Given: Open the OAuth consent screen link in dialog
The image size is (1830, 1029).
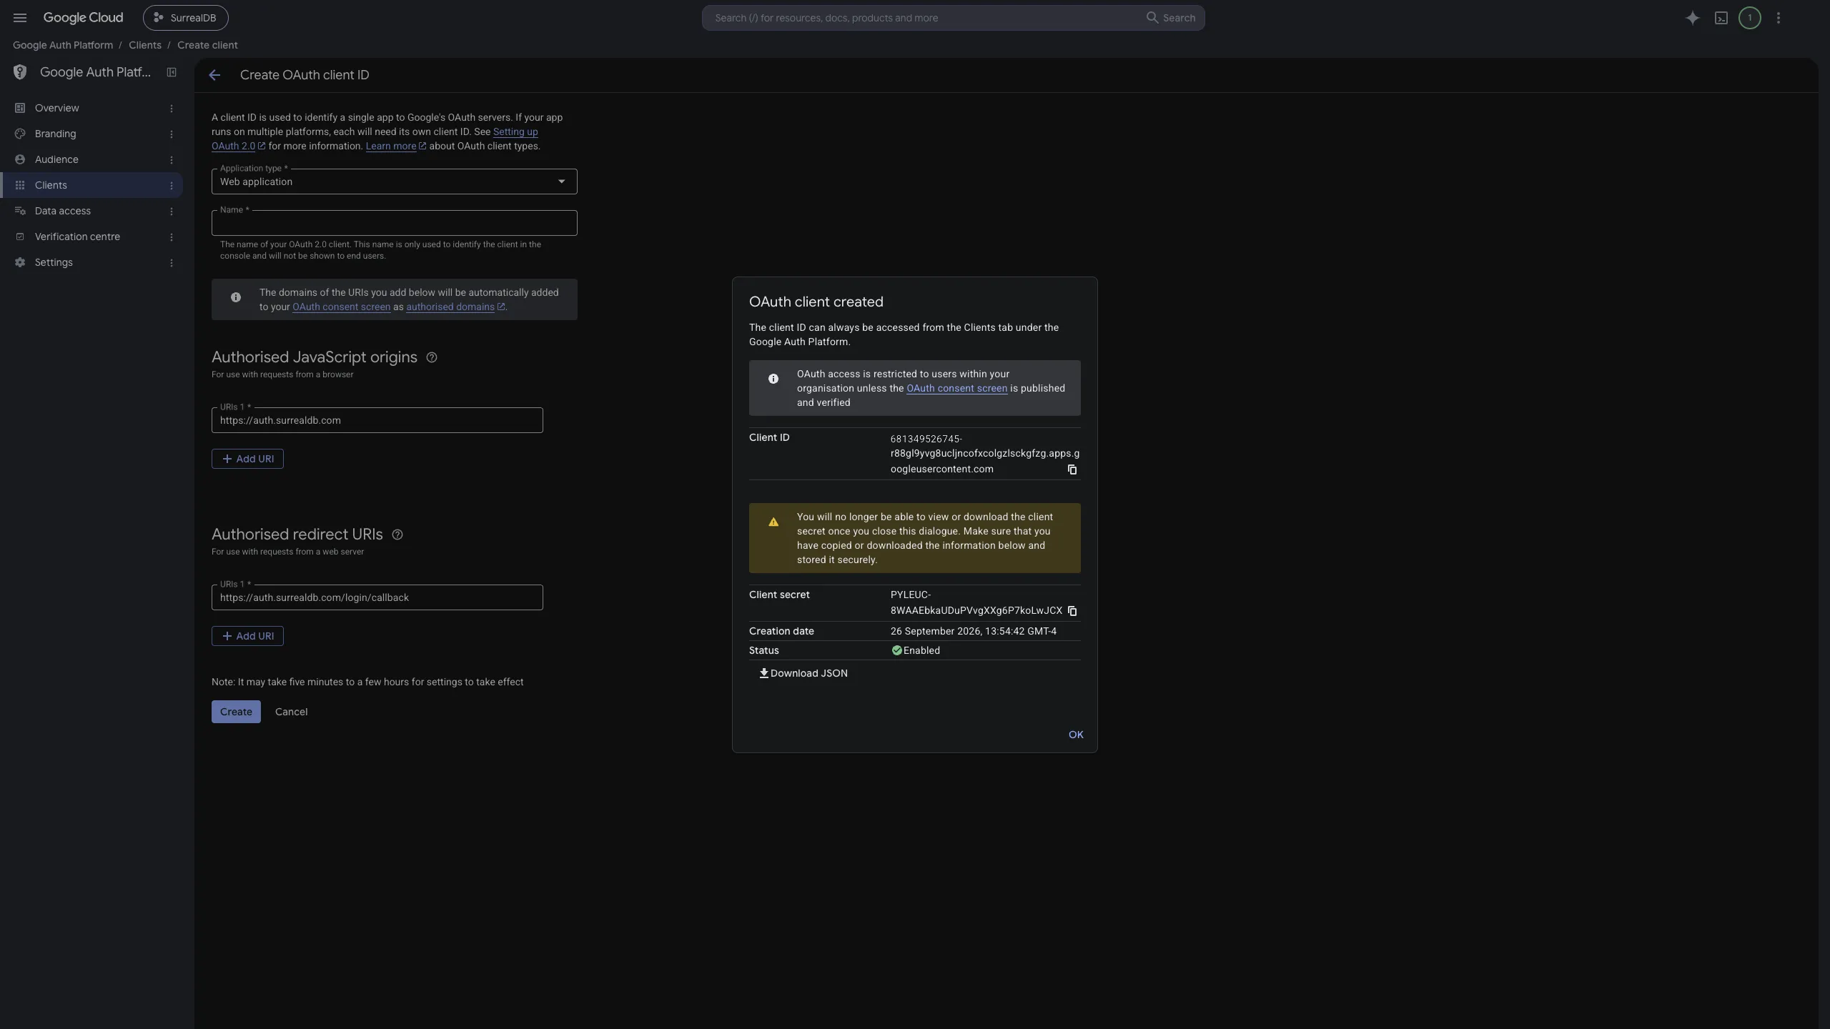Looking at the screenshot, I should point(956,388).
